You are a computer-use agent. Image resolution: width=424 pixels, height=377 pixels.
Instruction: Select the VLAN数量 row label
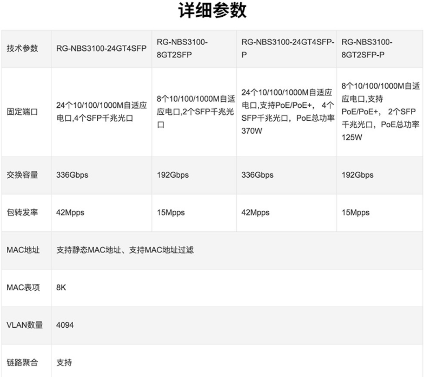tap(25, 325)
